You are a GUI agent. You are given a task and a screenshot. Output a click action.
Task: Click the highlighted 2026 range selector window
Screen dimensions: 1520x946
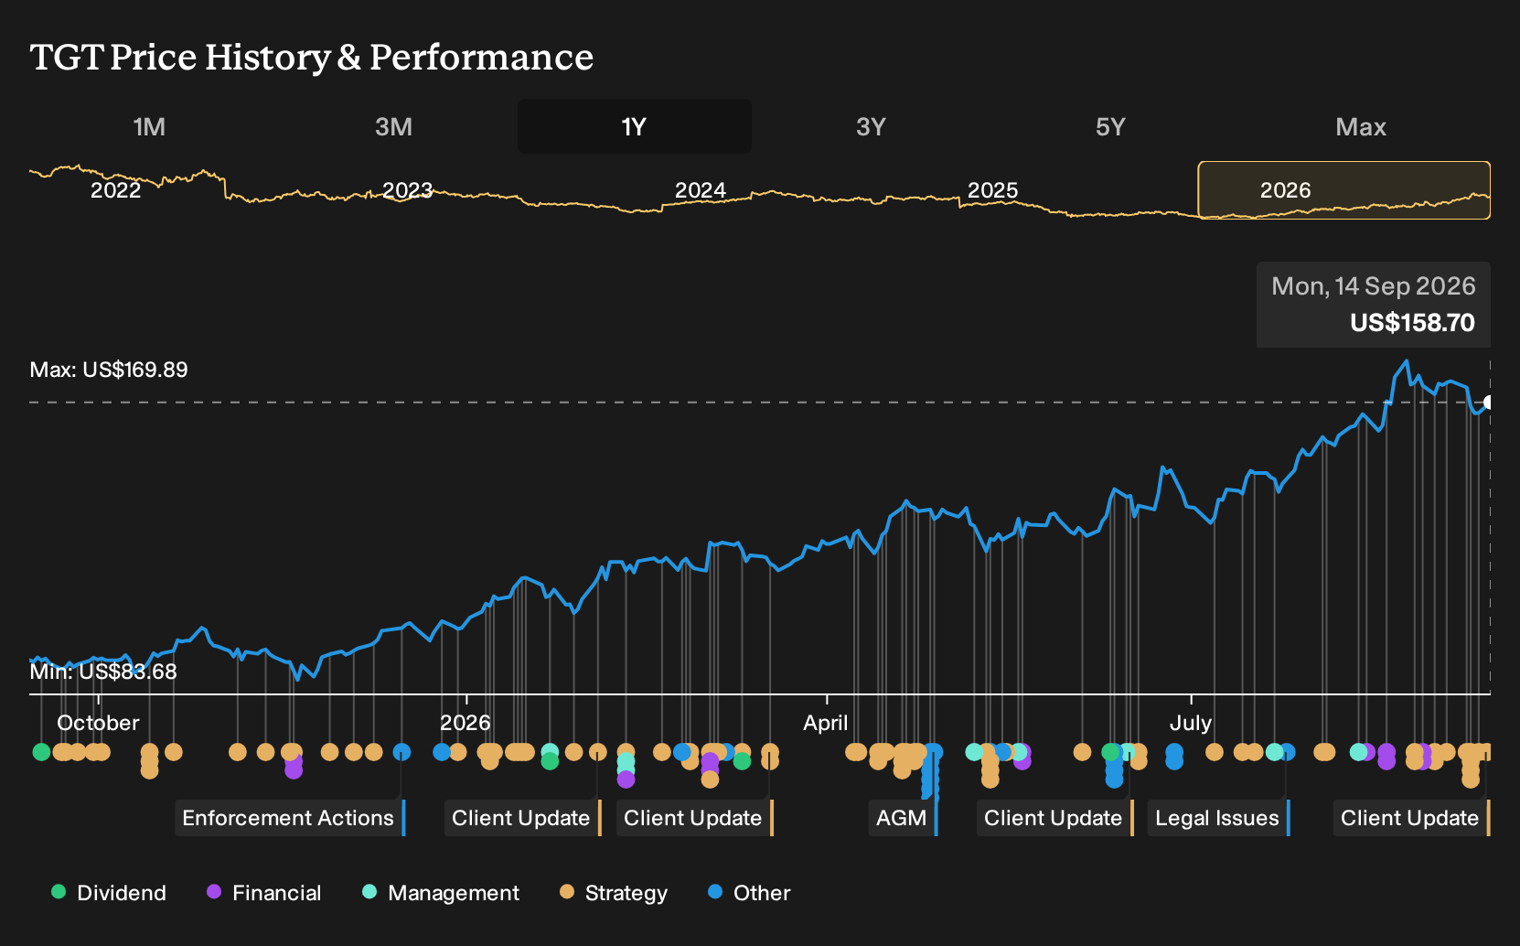coord(1343,190)
